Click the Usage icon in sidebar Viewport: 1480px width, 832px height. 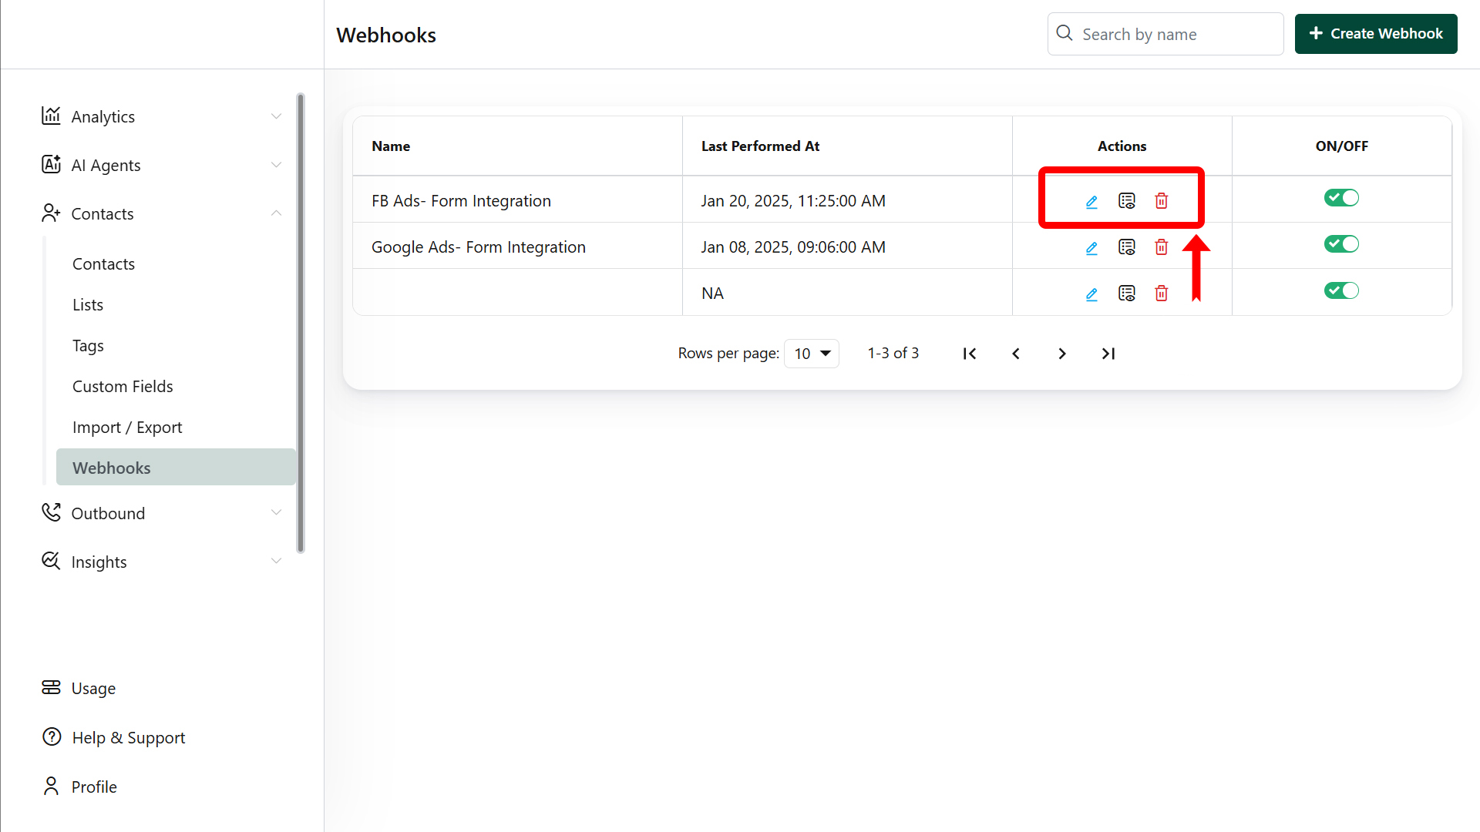51,687
